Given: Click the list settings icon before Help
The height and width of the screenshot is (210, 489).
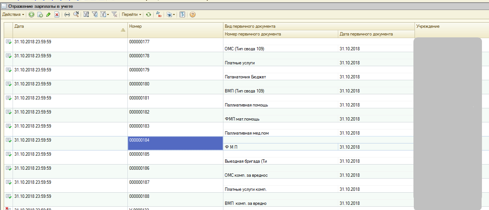Looking at the screenshot, I should click(182, 14).
